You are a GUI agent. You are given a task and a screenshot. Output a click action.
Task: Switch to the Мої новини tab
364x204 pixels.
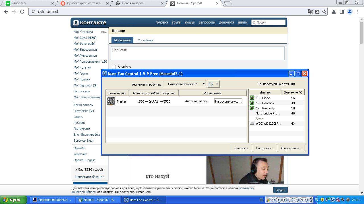[x=122, y=40]
